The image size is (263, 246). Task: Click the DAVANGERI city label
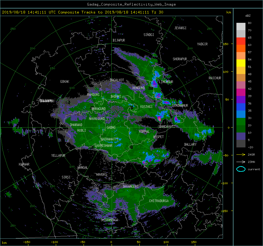tap(131, 187)
